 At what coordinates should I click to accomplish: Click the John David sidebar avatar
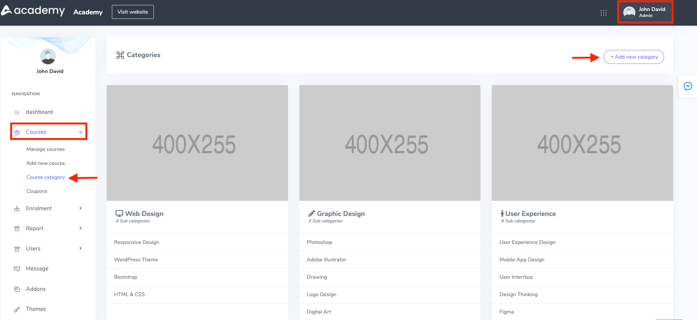48,56
